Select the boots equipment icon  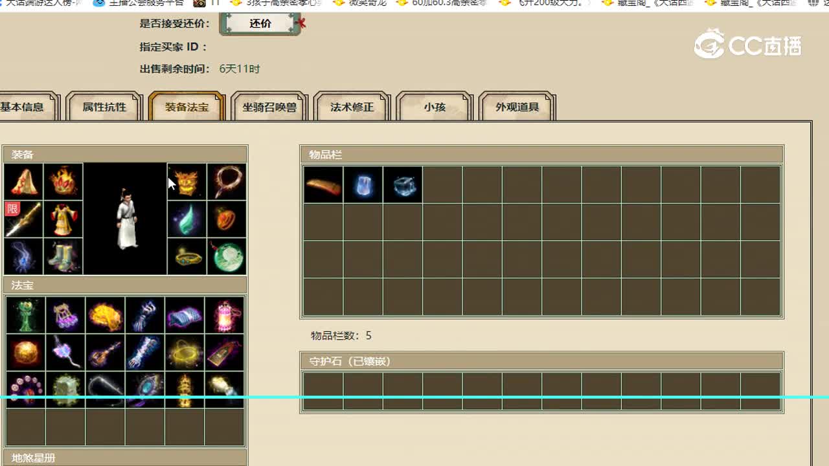[63, 257]
